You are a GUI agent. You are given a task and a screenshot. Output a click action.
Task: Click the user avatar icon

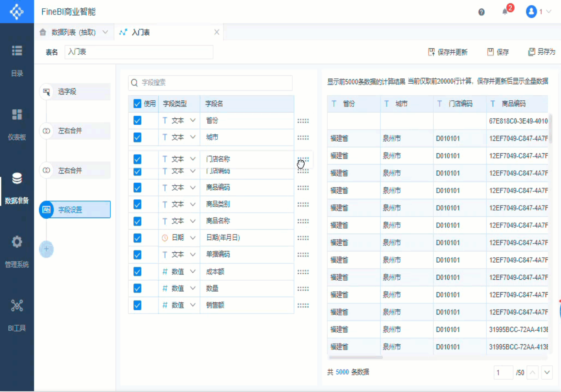pyautogui.click(x=531, y=12)
